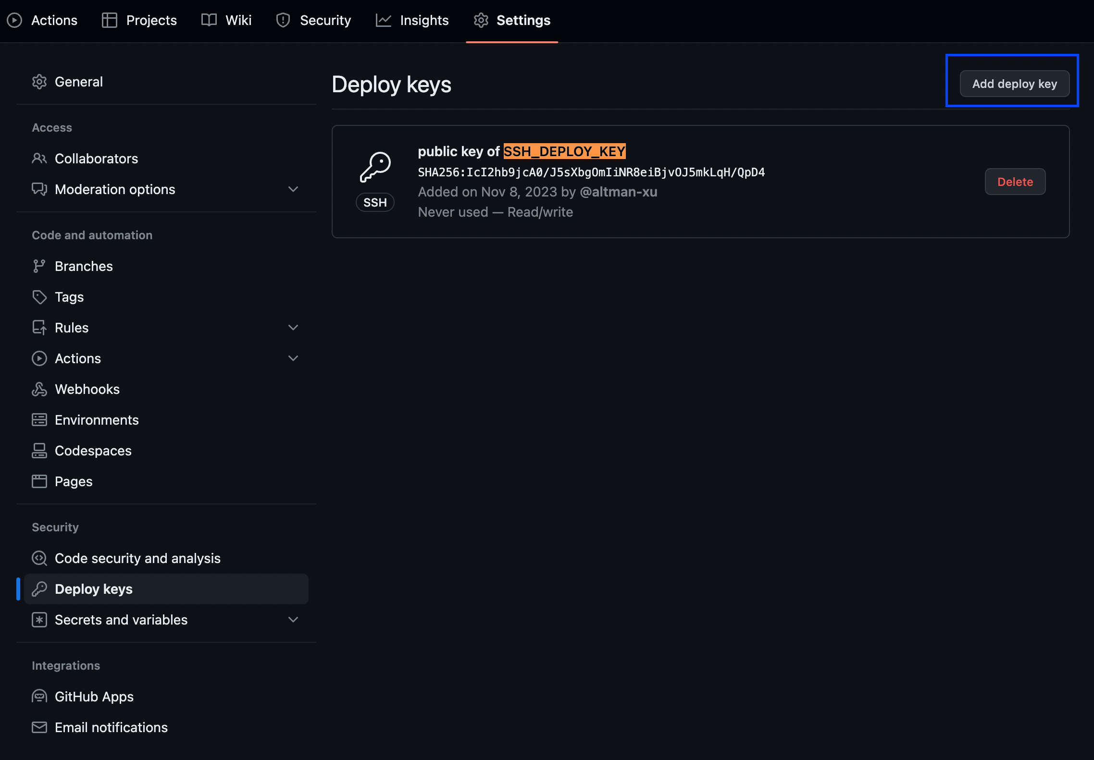Click the GitHub Apps icon
Screen dimensions: 1094x760
point(39,697)
